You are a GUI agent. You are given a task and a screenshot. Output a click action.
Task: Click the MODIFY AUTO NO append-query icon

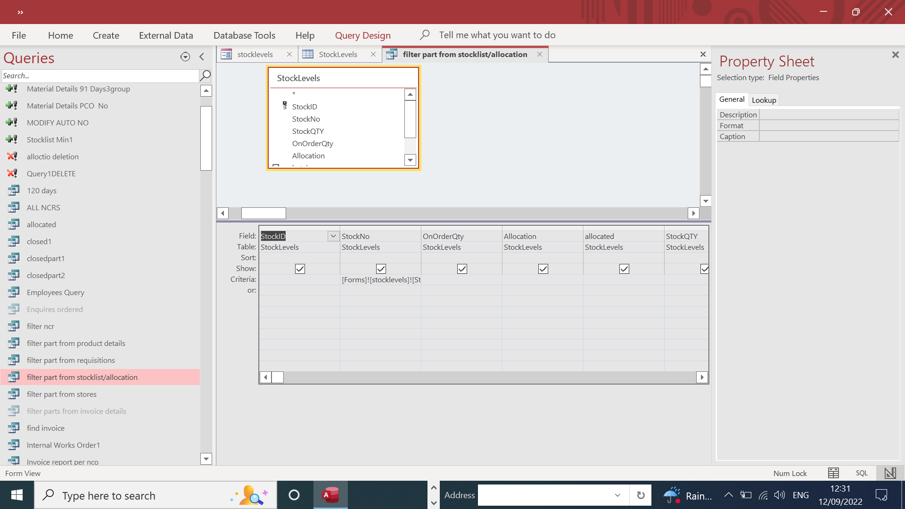(12, 123)
